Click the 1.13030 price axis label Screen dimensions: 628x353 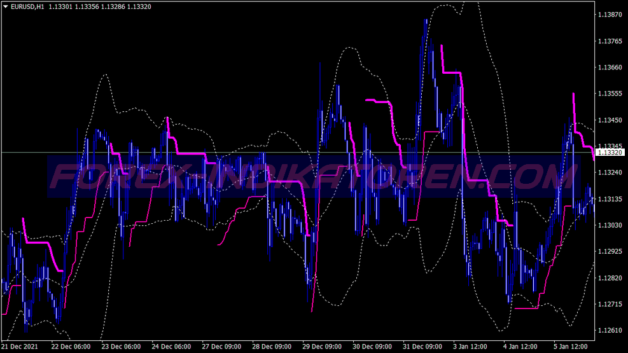(611, 226)
